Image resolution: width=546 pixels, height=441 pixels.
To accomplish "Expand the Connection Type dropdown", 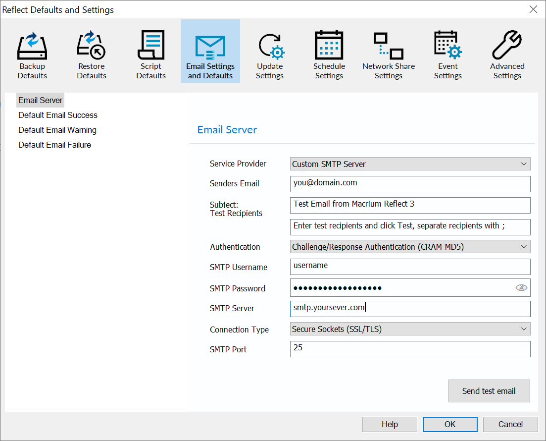I will coord(410,329).
